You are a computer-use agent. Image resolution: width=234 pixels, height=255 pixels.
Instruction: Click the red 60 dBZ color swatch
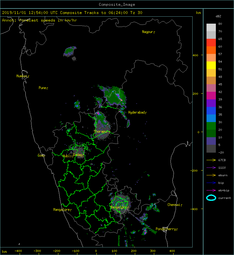tap(211, 43)
